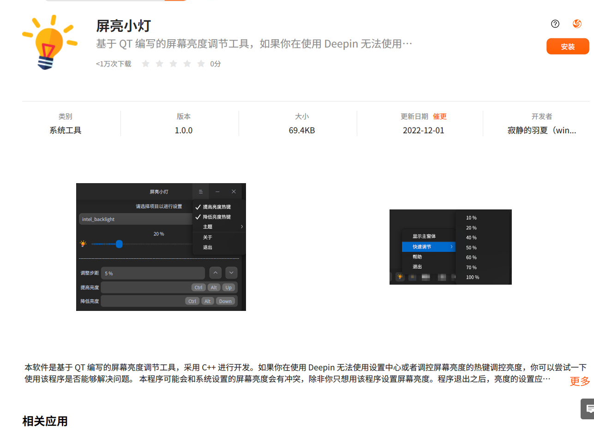Expand the 主题 submenu arrow
Viewport: 594px width, 435px height.
[242, 227]
